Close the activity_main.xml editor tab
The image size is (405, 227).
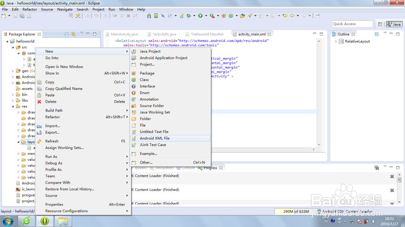pyautogui.click(x=269, y=34)
